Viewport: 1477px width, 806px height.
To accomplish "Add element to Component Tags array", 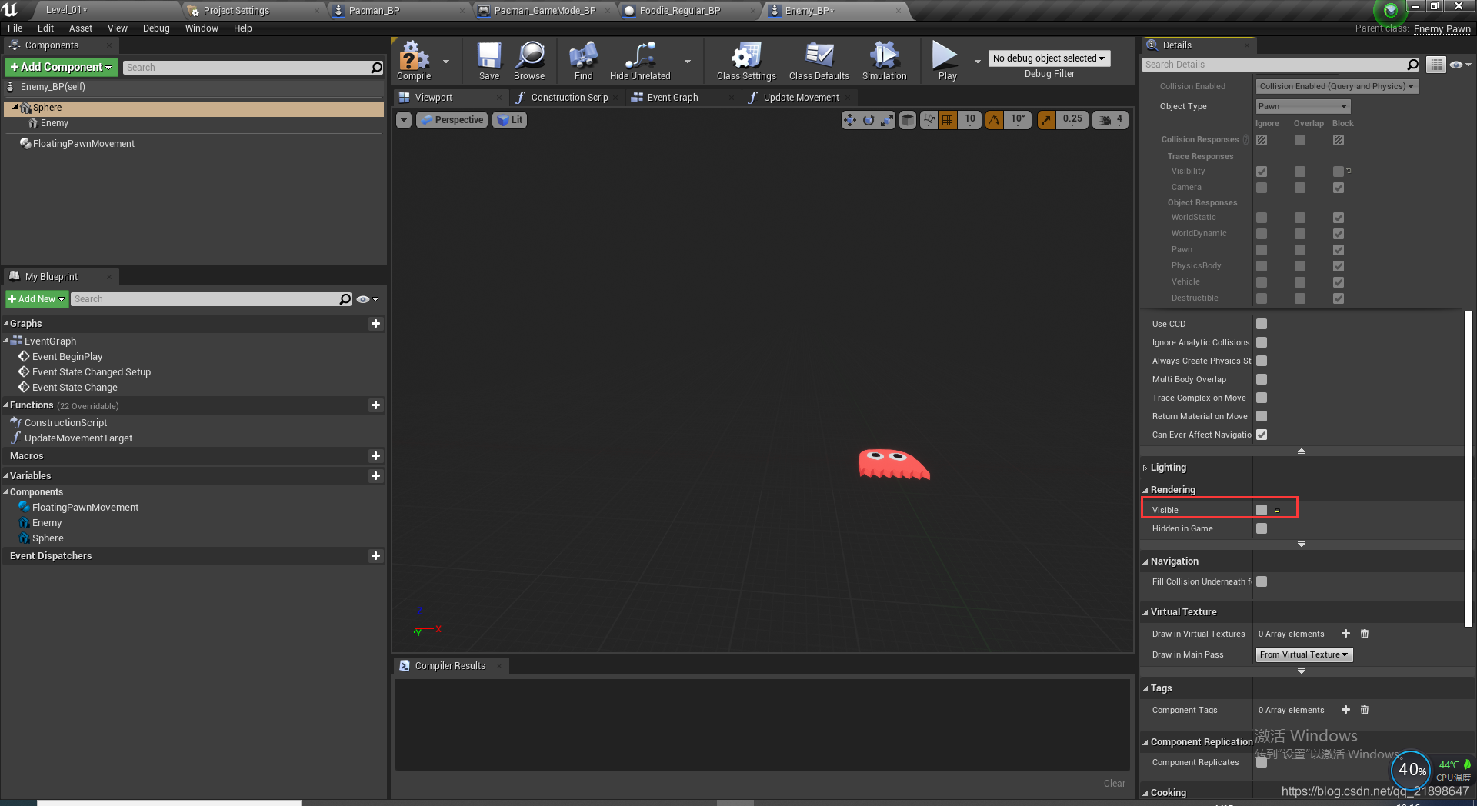I will pos(1345,710).
